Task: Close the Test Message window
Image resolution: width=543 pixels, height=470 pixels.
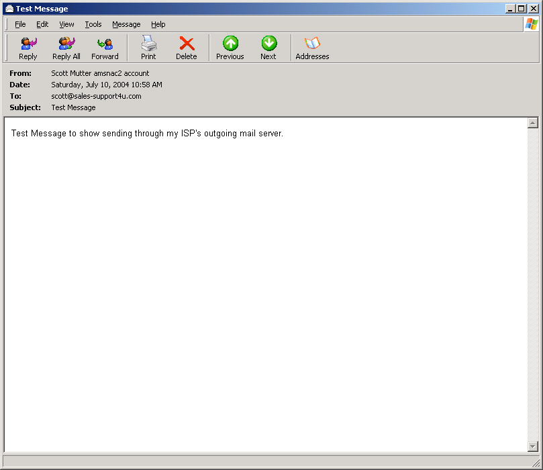Action: pos(534,9)
